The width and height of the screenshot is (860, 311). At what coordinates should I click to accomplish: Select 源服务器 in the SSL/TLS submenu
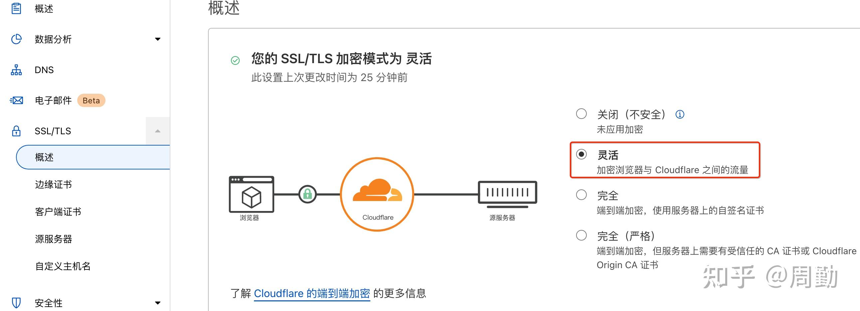[x=53, y=239]
